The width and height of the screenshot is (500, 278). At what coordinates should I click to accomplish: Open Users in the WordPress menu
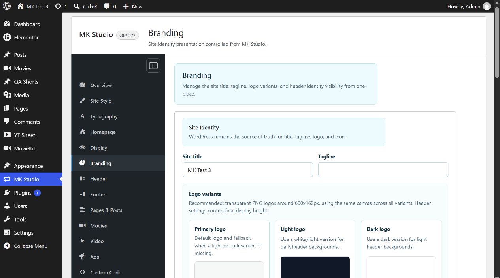point(31,206)
